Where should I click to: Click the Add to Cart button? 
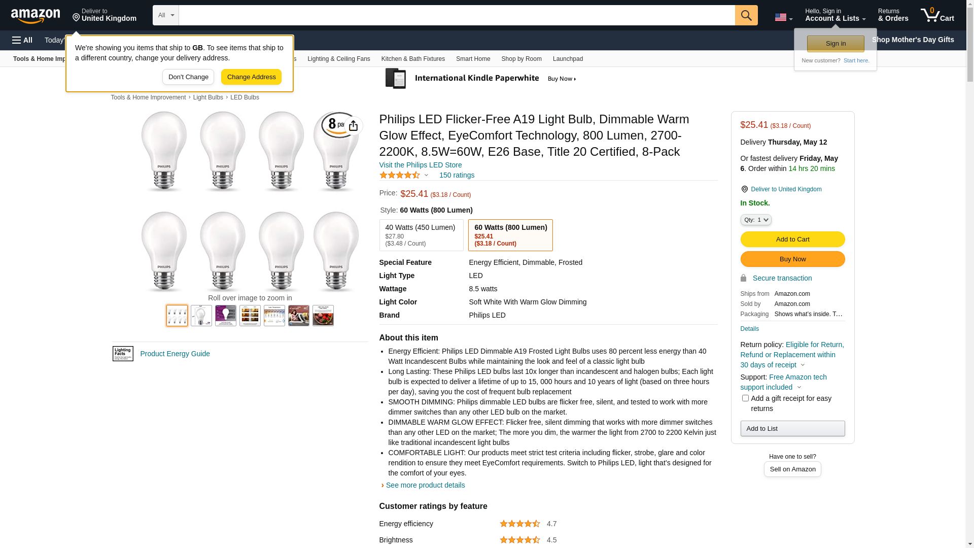792,239
